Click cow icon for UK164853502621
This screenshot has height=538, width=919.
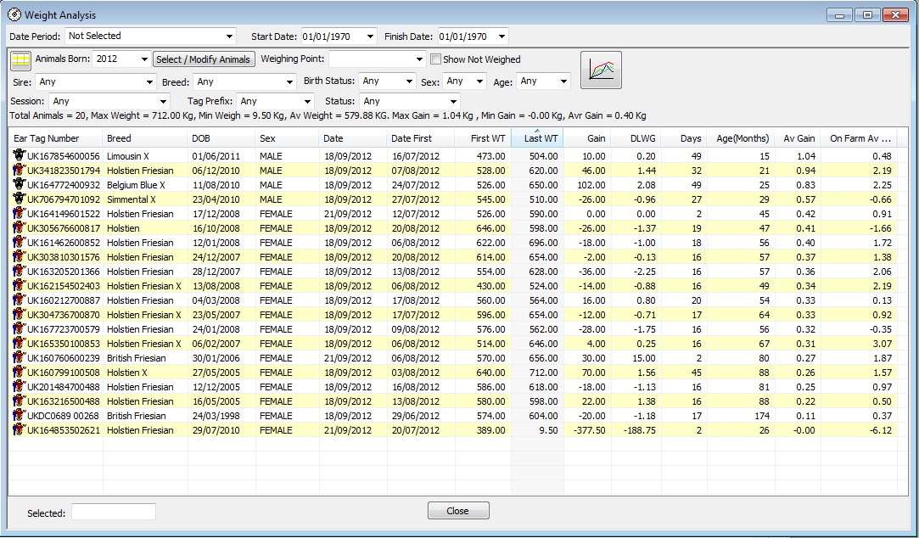coord(20,429)
